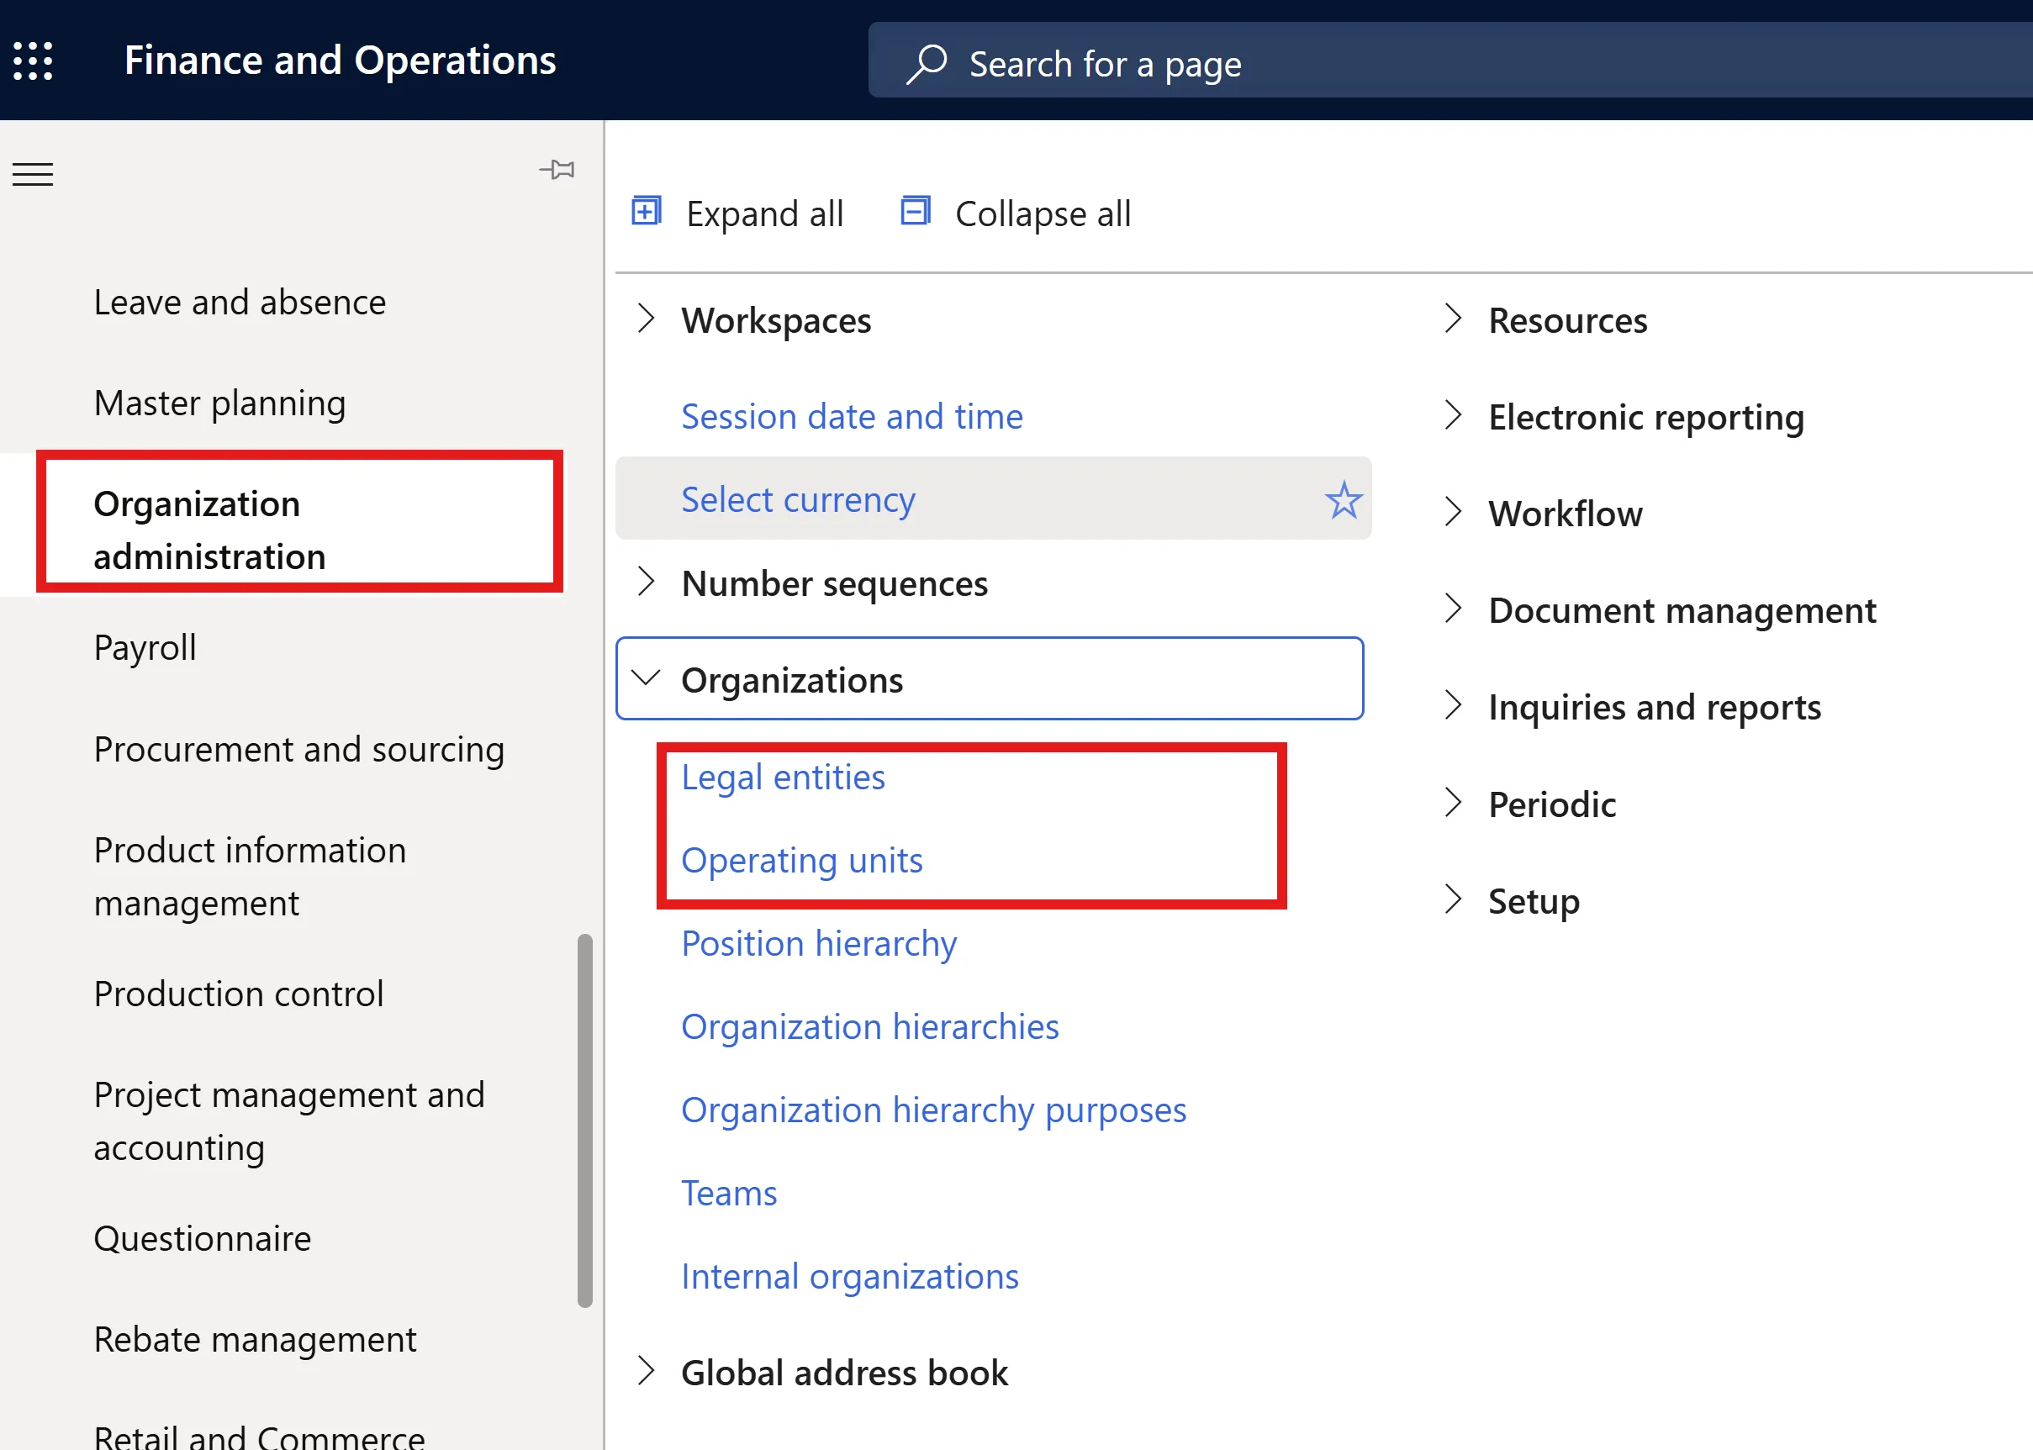Open Select currency link

(798, 499)
